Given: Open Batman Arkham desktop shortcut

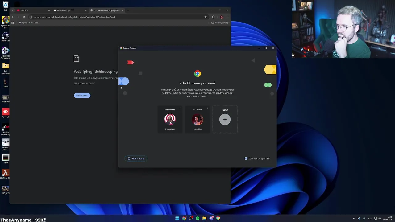Looking at the screenshot, I should [6, 145].
